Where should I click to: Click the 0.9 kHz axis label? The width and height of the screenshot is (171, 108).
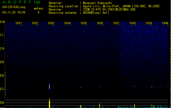tap(2, 62)
